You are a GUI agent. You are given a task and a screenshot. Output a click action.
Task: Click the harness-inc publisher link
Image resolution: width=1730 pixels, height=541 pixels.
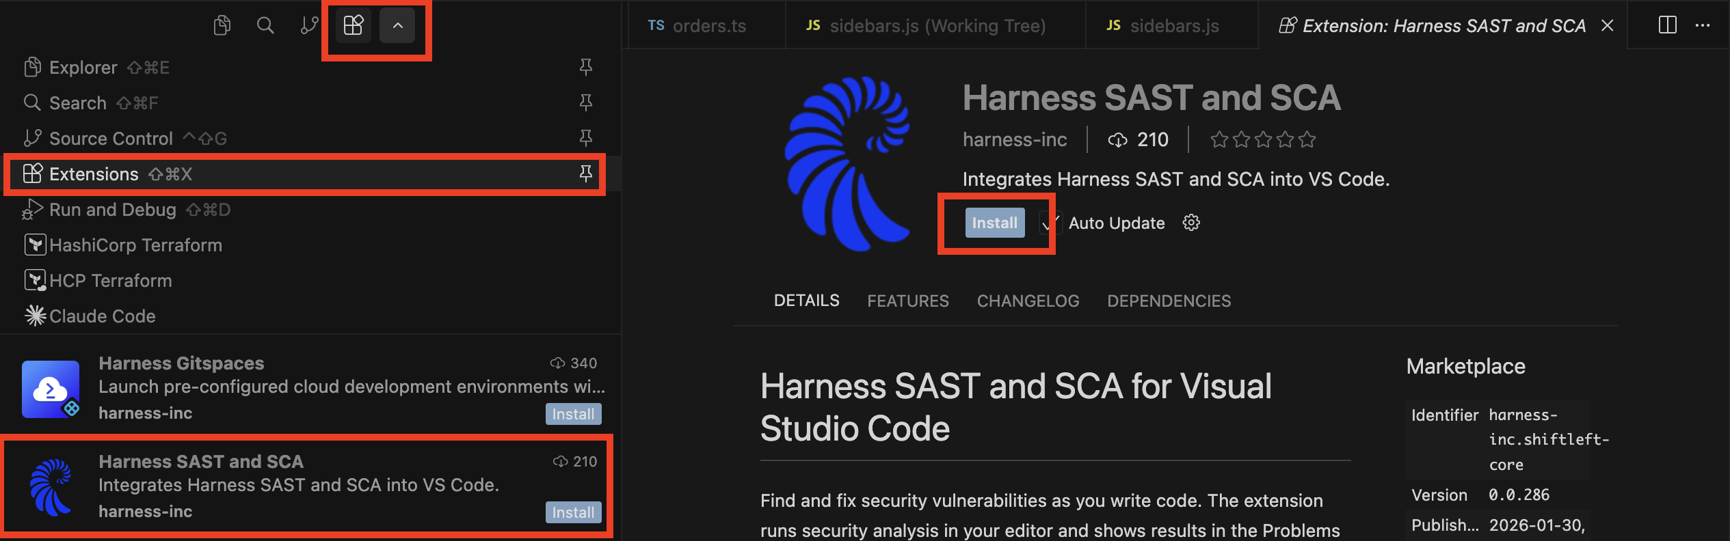[1015, 140]
